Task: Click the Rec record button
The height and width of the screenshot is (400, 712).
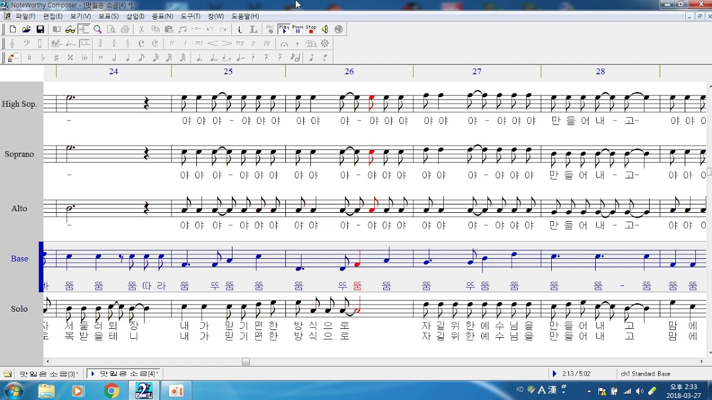Action: coord(270,29)
